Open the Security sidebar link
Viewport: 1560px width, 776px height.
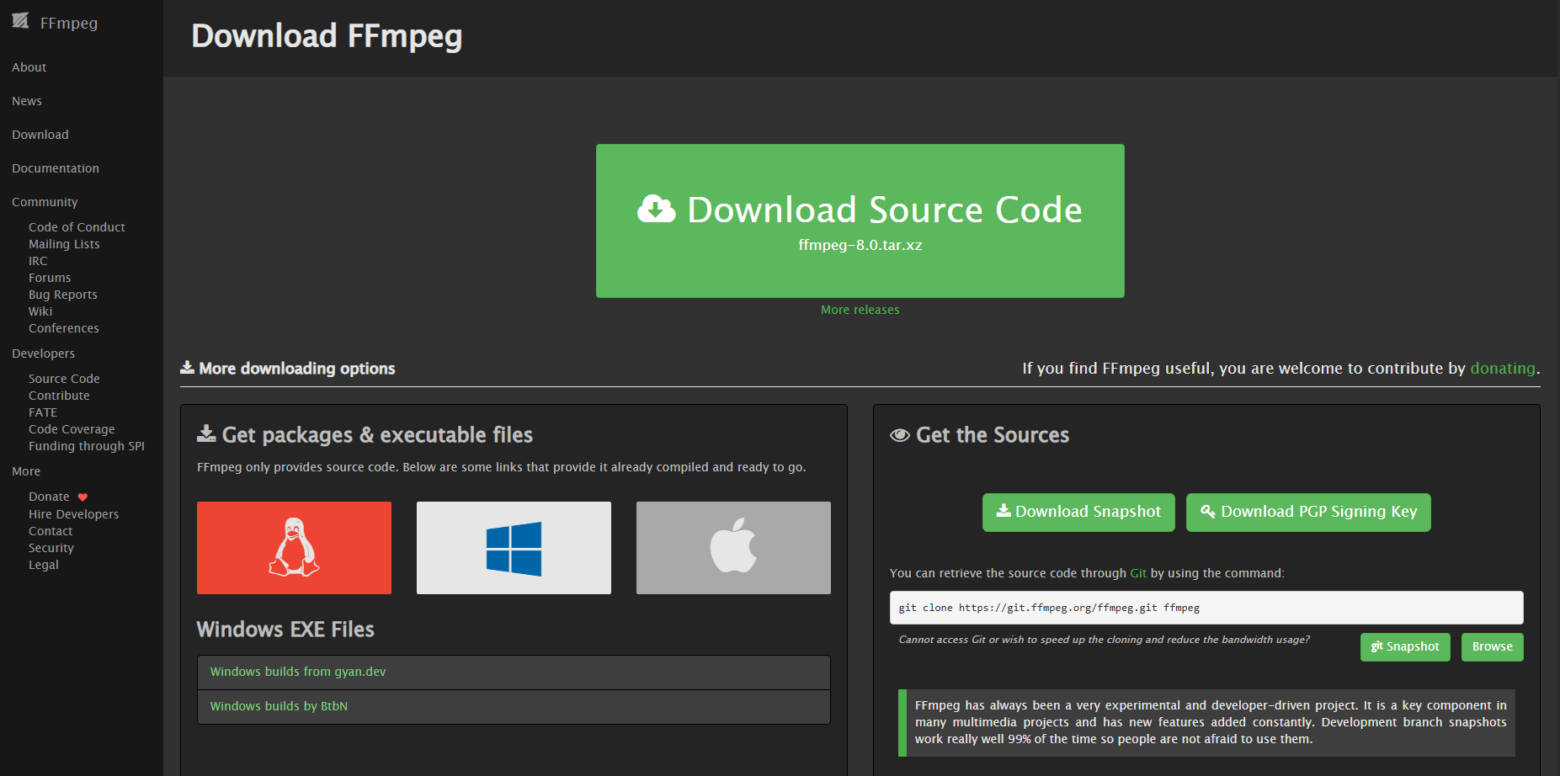[51, 548]
